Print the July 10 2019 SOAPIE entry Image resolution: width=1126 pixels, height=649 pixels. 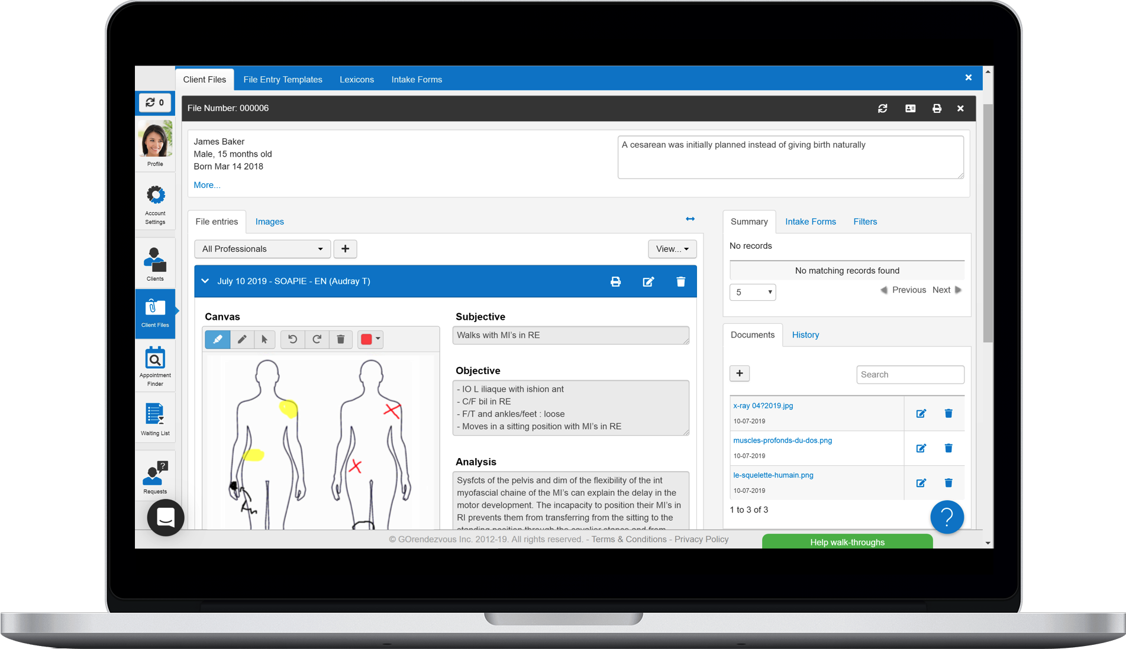tap(615, 281)
